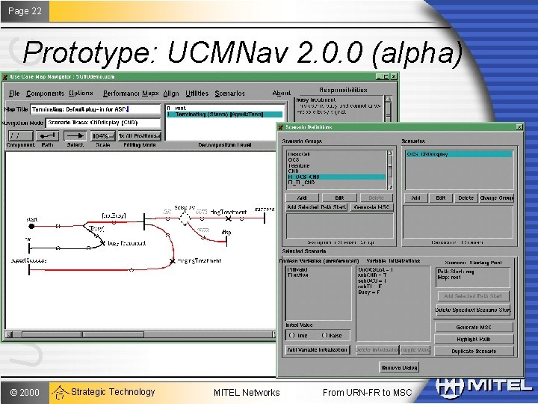The height and width of the screenshot is (404, 538).
Task: Select subCND = T variable initialization
Action: click(x=372, y=275)
